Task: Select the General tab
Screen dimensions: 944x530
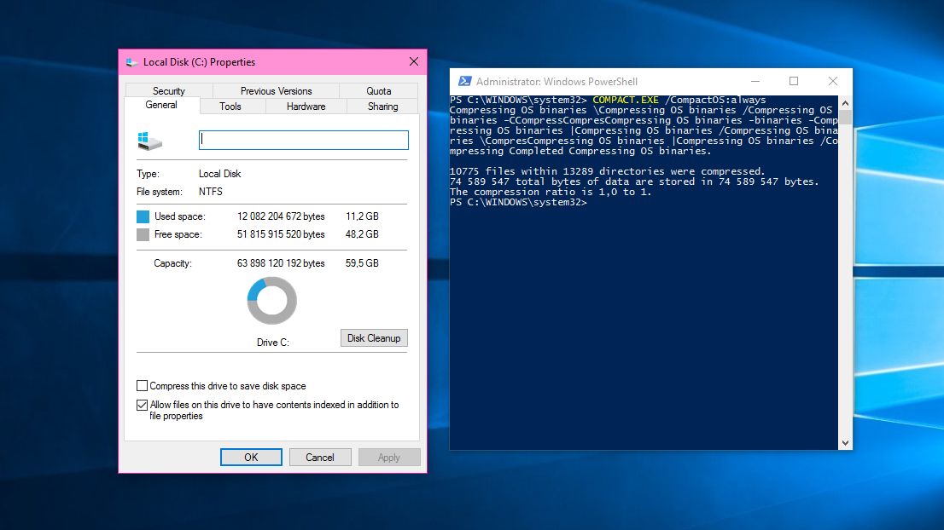Action: pyautogui.click(x=161, y=105)
